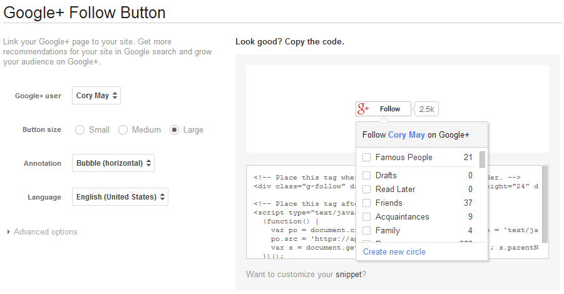
Task: Enable the Friends circle checkbox
Action: tap(367, 203)
